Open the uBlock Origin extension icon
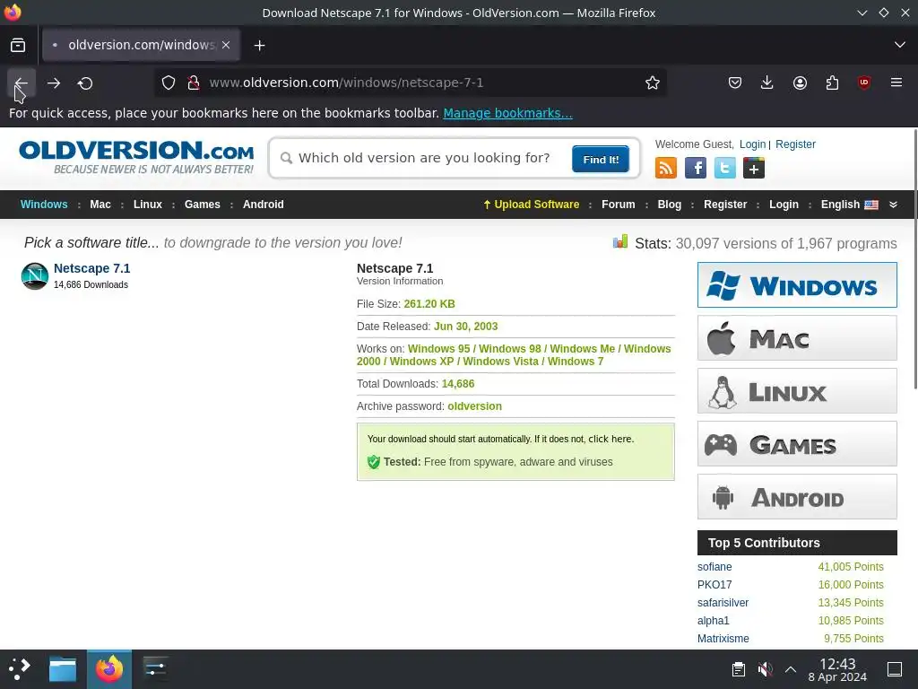Viewport: 918px width, 689px height. tap(864, 83)
